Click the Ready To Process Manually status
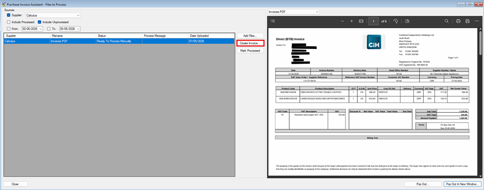The image size is (484, 190). coord(119,41)
